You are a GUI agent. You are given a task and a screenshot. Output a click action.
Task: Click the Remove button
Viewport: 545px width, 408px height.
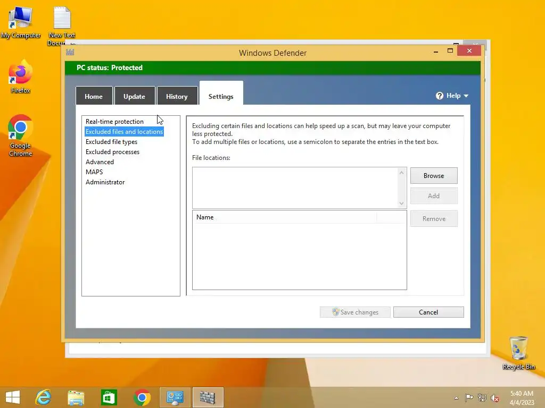coord(434,218)
